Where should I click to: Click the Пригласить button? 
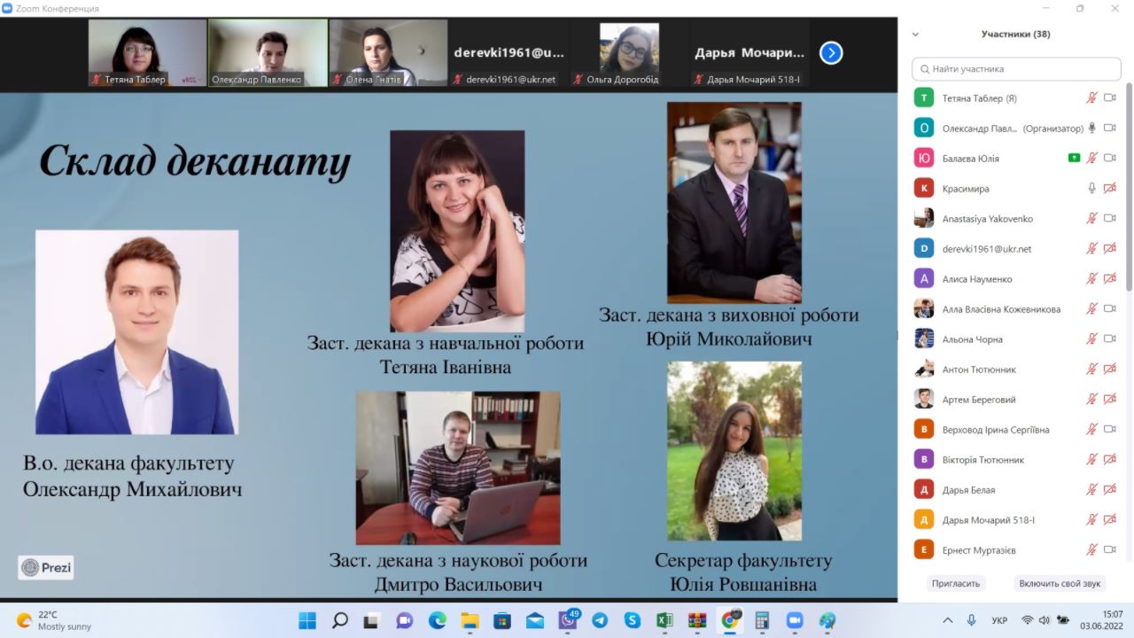[956, 584]
